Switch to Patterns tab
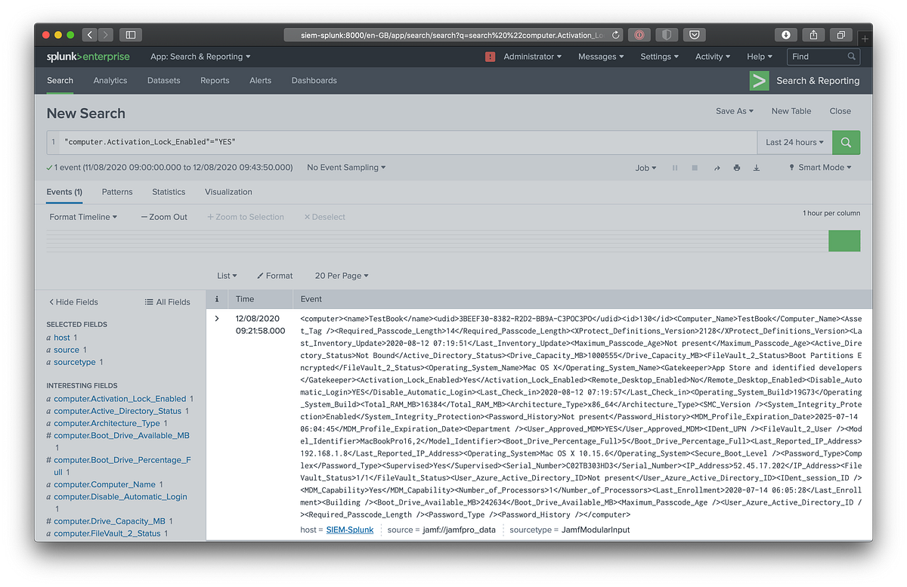This screenshot has width=907, height=587. coord(117,192)
